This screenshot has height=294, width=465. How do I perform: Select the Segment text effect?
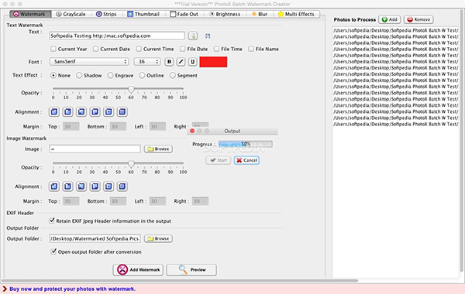pos(173,76)
